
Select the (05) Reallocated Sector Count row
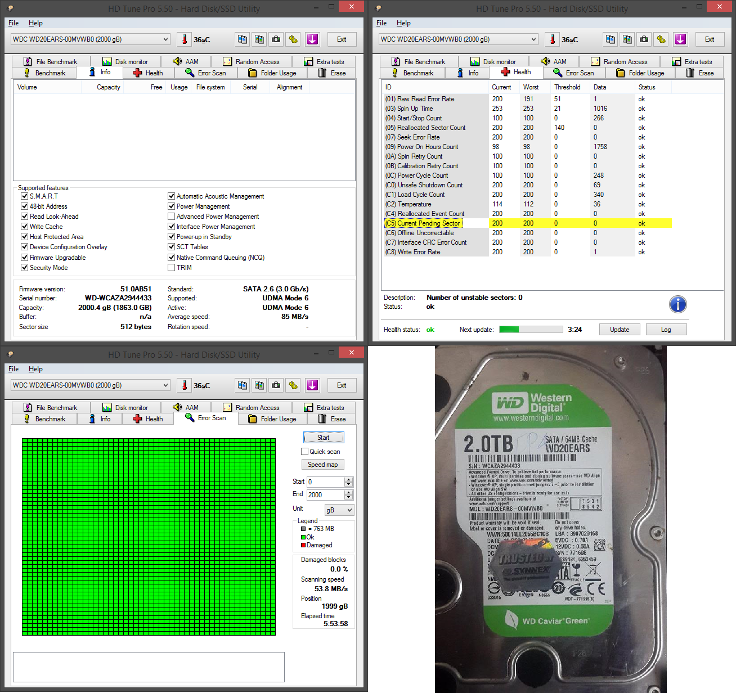pos(527,128)
